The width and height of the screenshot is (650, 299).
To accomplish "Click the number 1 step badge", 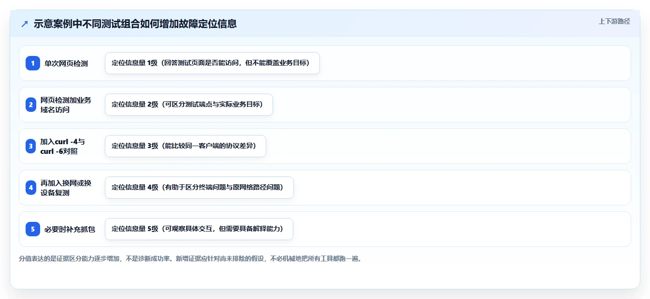I will click(x=33, y=63).
